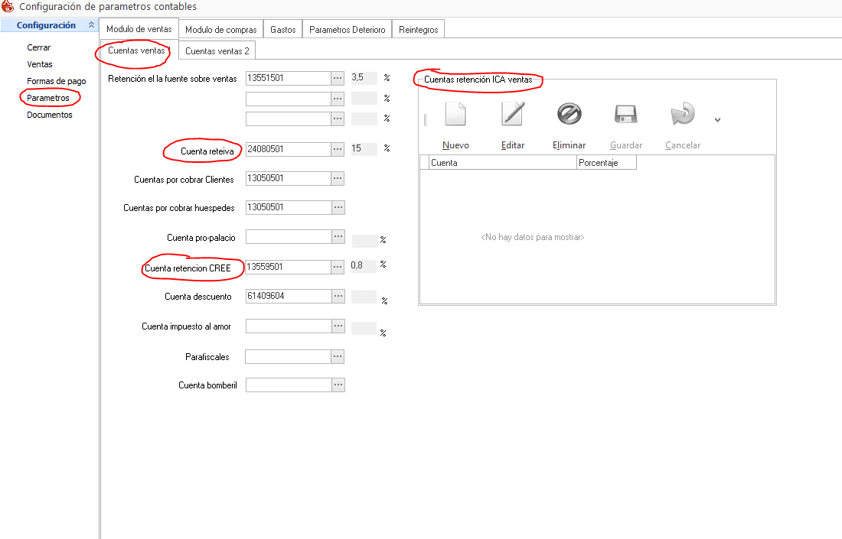The image size is (842, 539).
Task: Sort by the Porcentaje column header
Action: click(605, 163)
